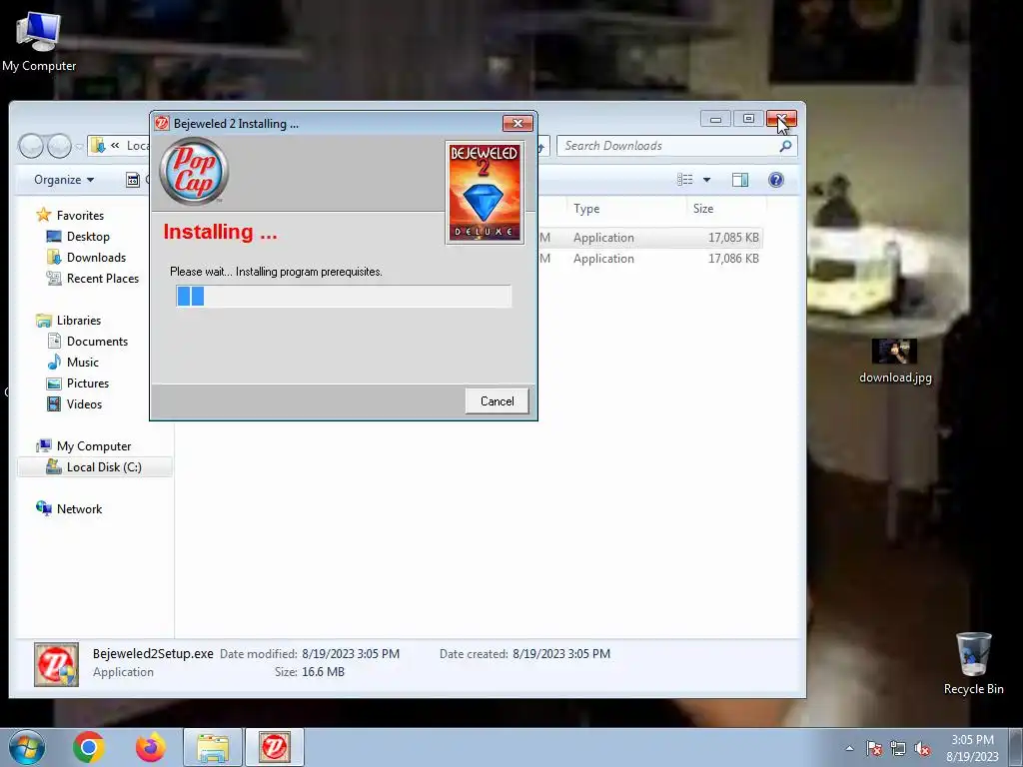This screenshot has height=767, width=1023.
Task: Open the muted volume tray icon
Action: pyautogui.click(x=922, y=748)
